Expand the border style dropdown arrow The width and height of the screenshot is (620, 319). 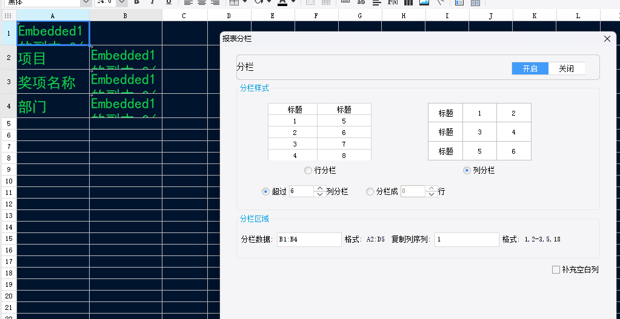point(245,2)
